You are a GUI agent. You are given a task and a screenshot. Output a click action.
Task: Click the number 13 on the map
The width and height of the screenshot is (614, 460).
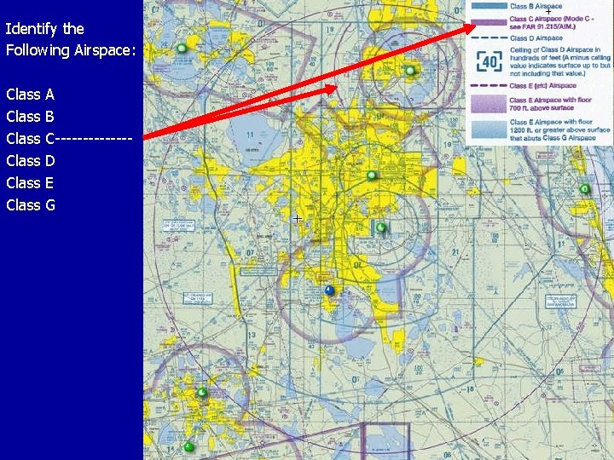tap(251, 336)
